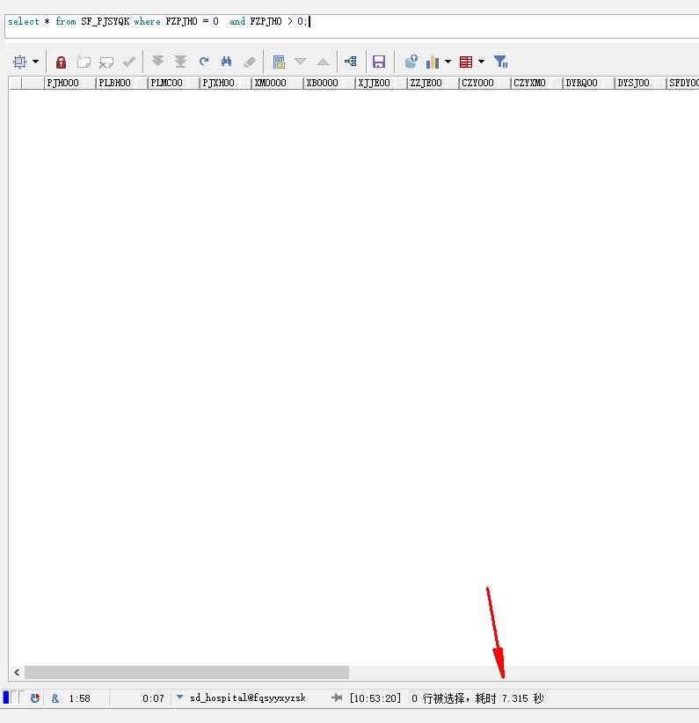Open the binoculars query-by-example icon
The width and height of the screenshot is (699, 723).
(226, 62)
